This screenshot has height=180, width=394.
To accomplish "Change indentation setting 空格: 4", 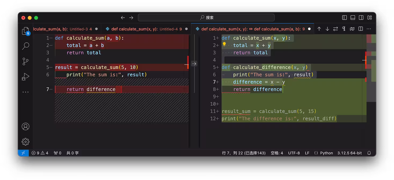I will (277, 153).
